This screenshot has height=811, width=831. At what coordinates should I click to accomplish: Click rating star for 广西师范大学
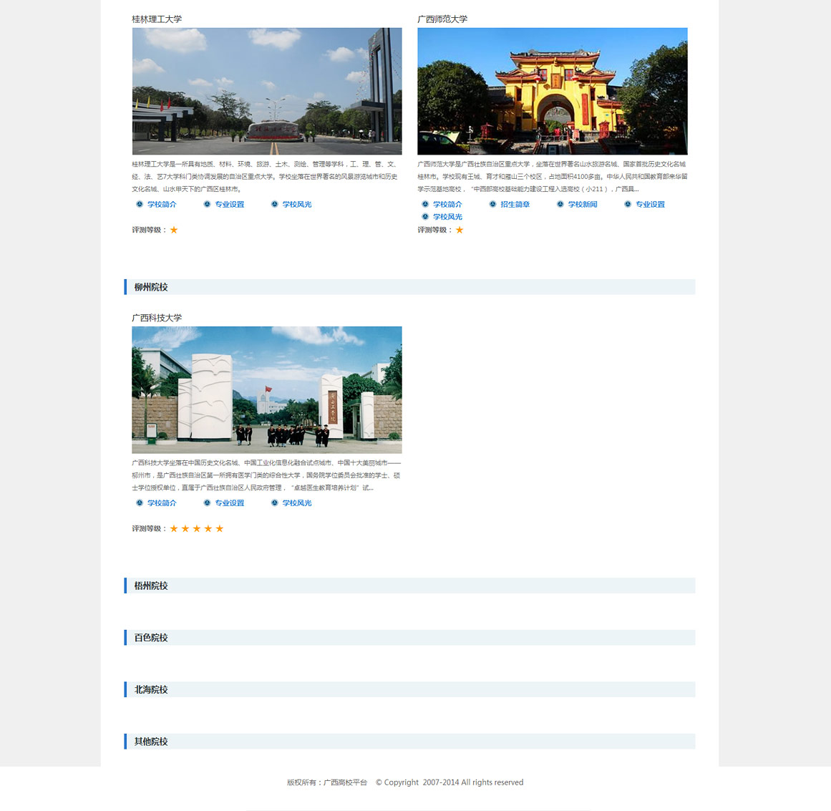tap(460, 230)
